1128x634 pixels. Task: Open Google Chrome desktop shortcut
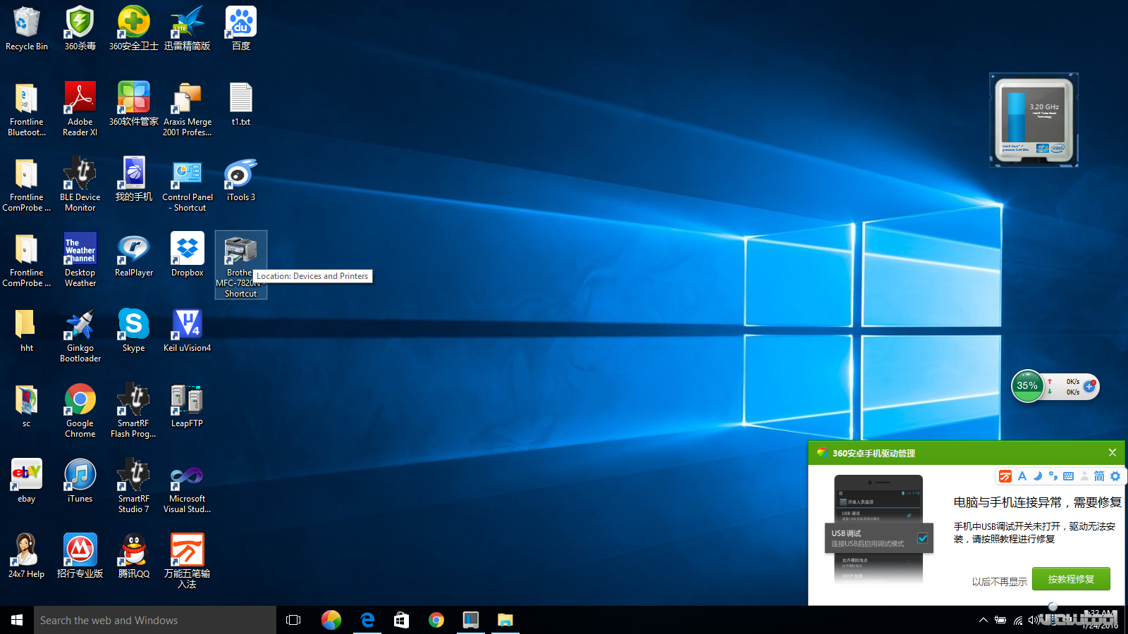pos(80,410)
